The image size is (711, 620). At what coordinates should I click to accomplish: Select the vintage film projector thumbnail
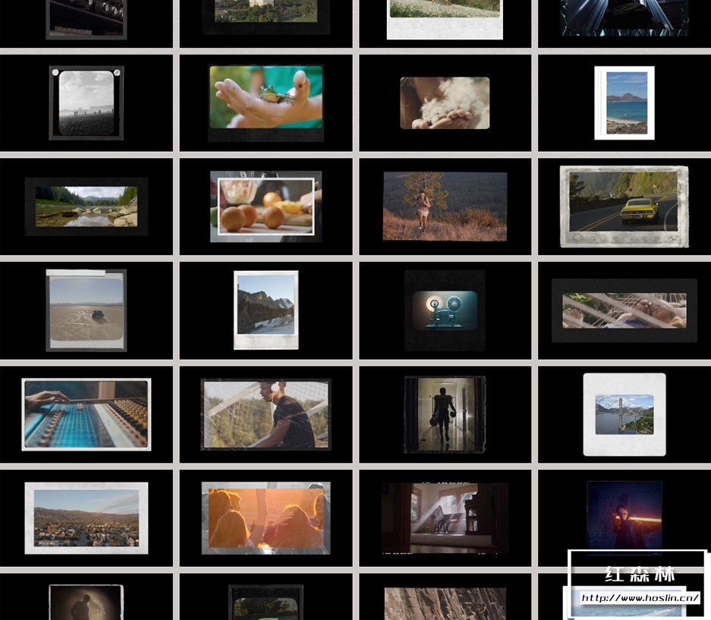pyautogui.click(x=445, y=310)
